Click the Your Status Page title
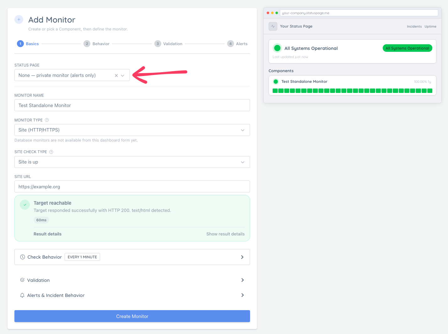The height and width of the screenshot is (334, 448). click(296, 26)
